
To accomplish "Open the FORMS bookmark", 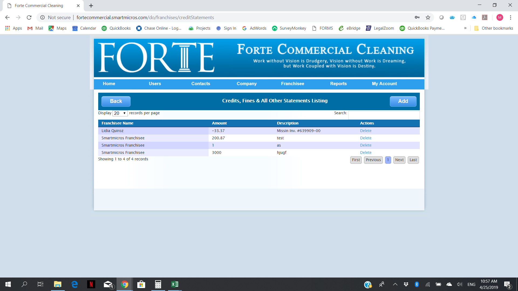I will click(322, 28).
